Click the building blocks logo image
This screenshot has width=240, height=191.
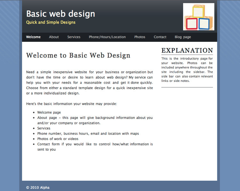pos(199,17)
